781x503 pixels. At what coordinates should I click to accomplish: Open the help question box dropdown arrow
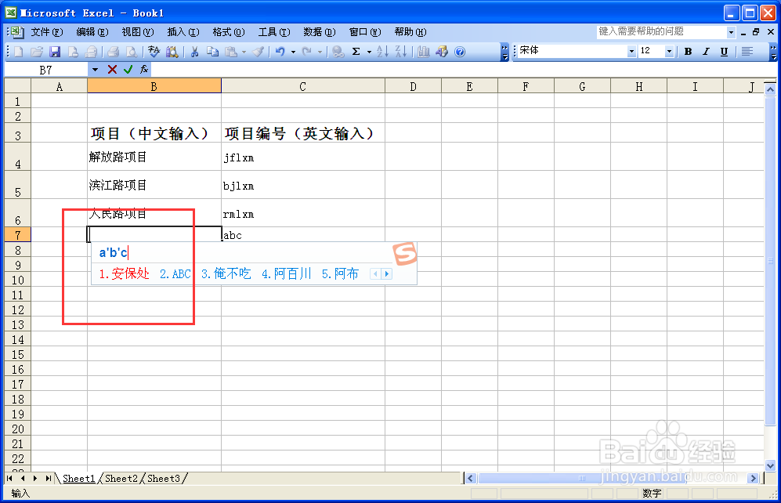tap(731, 32)
